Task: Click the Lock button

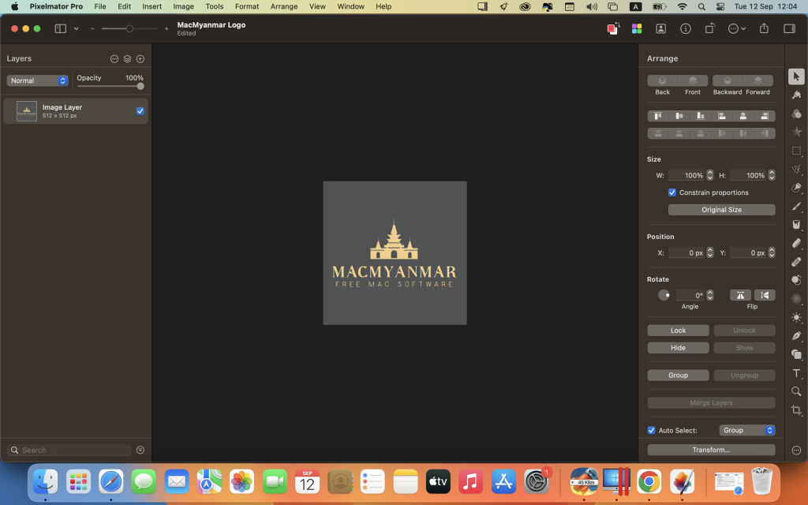Action: (678, 331)
